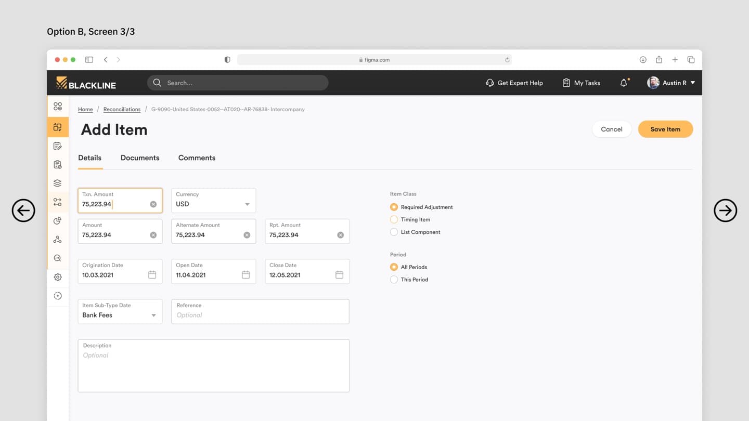The image size is (749, 421).
Task: Click the Close Date value 12.05.2021
Action: (285, 275)
